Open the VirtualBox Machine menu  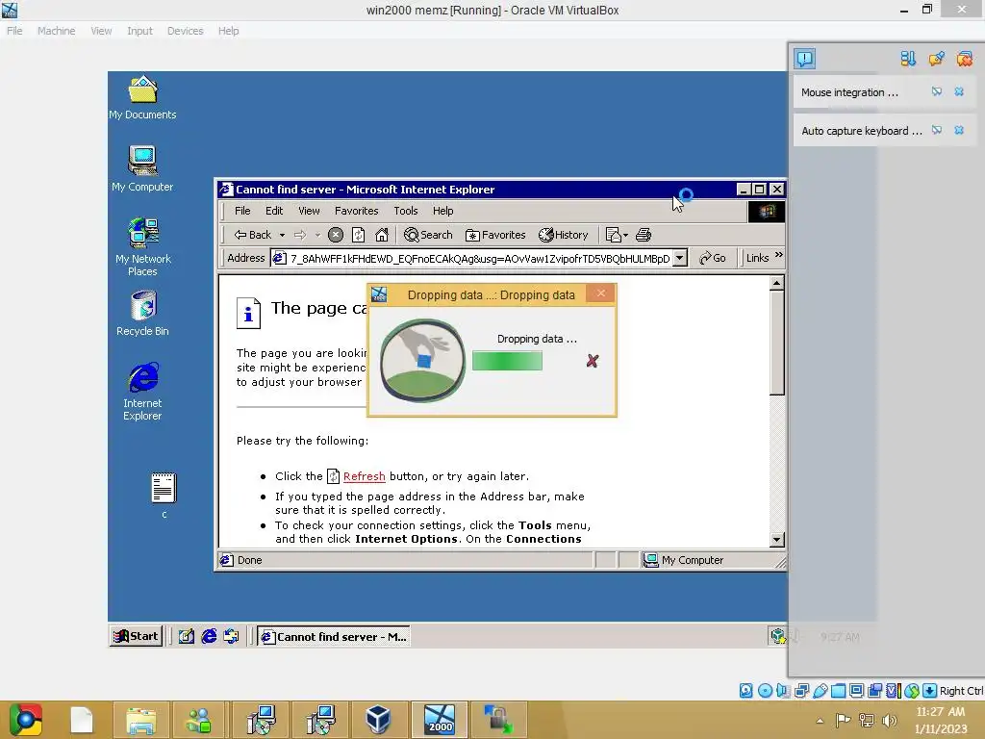coord(56,31)
